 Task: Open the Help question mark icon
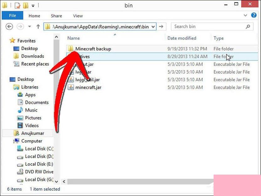pos(254,15)
